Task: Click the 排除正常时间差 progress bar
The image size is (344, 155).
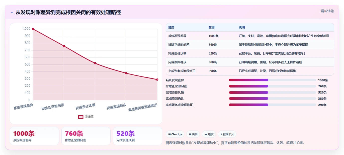Action: [x=272, y=86]
